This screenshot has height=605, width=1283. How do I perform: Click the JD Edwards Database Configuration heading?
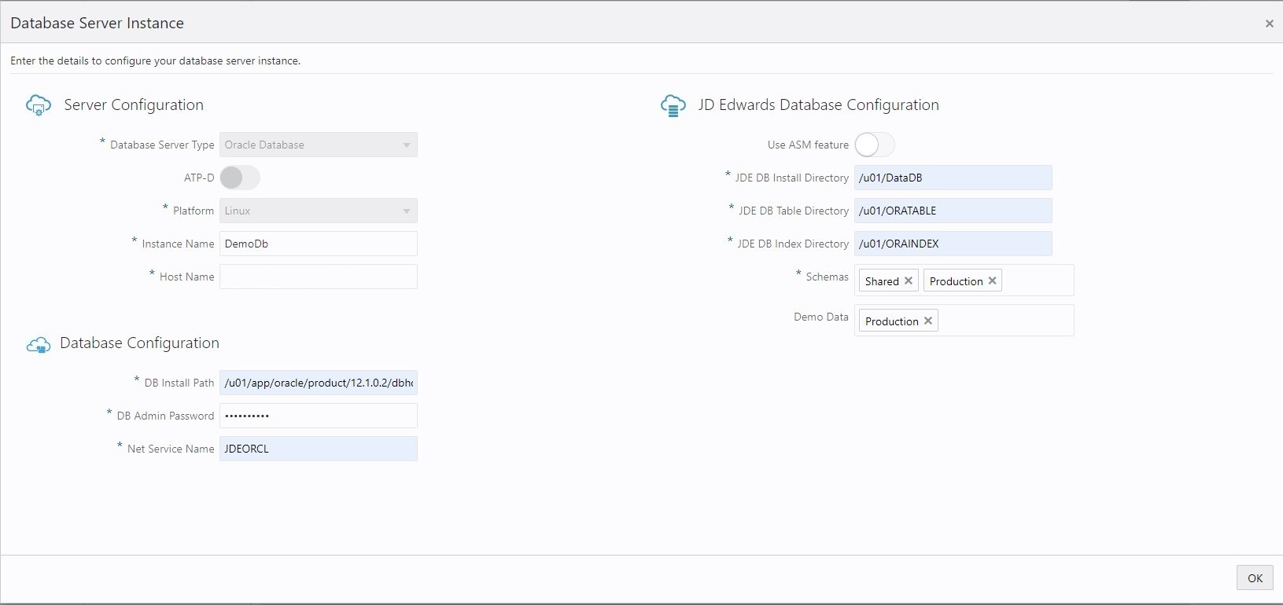pos(818,105)
